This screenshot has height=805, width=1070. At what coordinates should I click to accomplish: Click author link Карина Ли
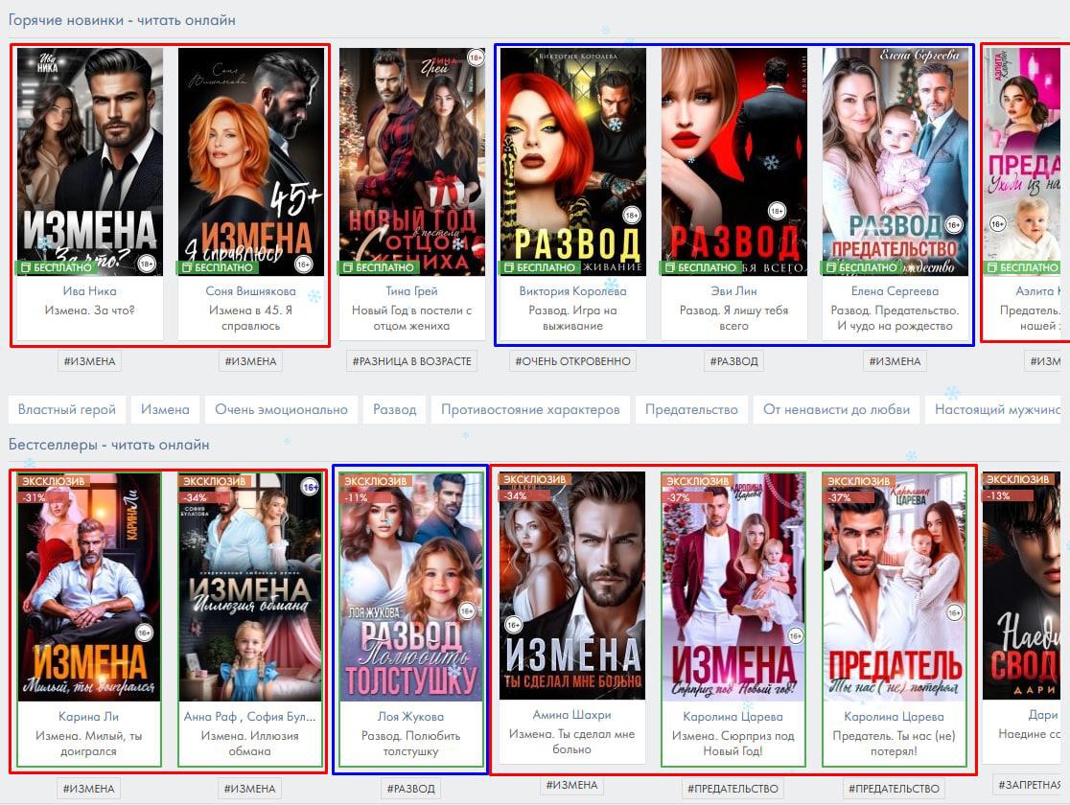[x=89, y=716]
